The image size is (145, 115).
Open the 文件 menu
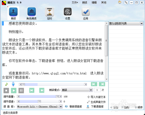pos(75,2)
